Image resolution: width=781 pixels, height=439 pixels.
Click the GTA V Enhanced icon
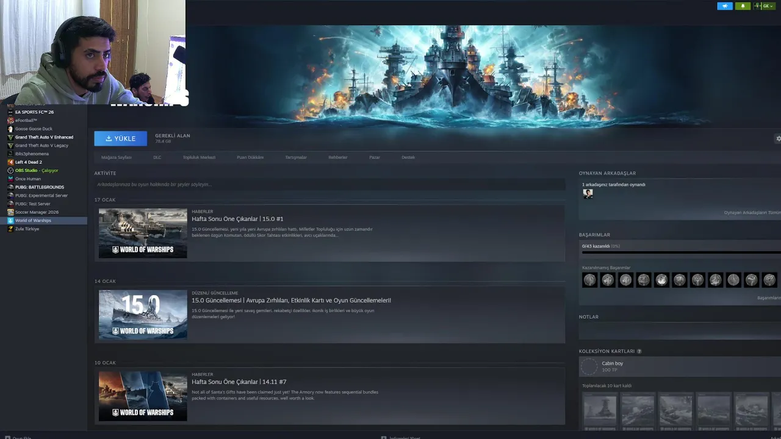10,137
